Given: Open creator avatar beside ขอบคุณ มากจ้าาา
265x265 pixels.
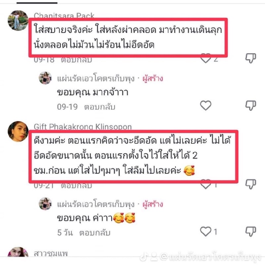Looking at the screenshot, I should 45,78.
